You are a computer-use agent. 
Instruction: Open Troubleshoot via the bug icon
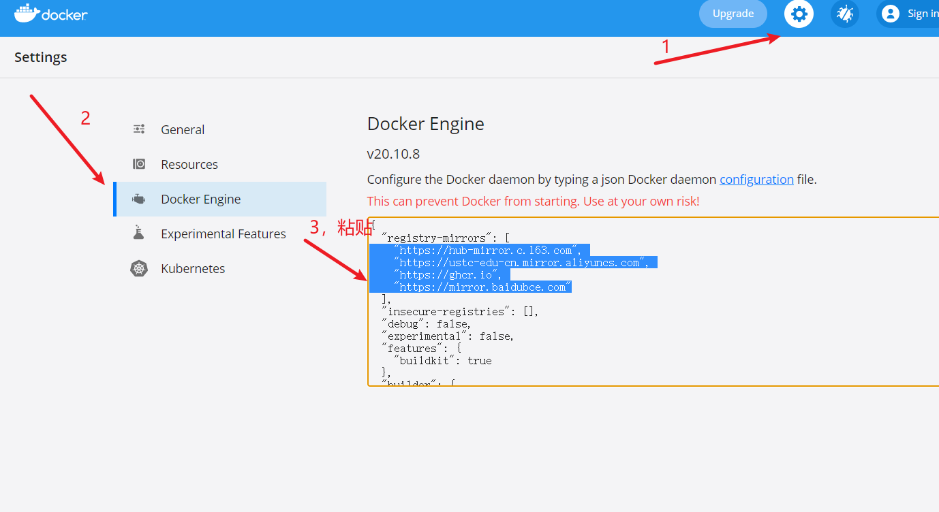click(x=845, y=14)
